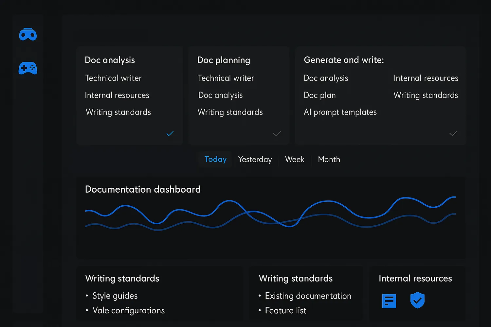Click AI prompt templates link
Viewport: 491px width, 327px height.
[x=340, y=112]
